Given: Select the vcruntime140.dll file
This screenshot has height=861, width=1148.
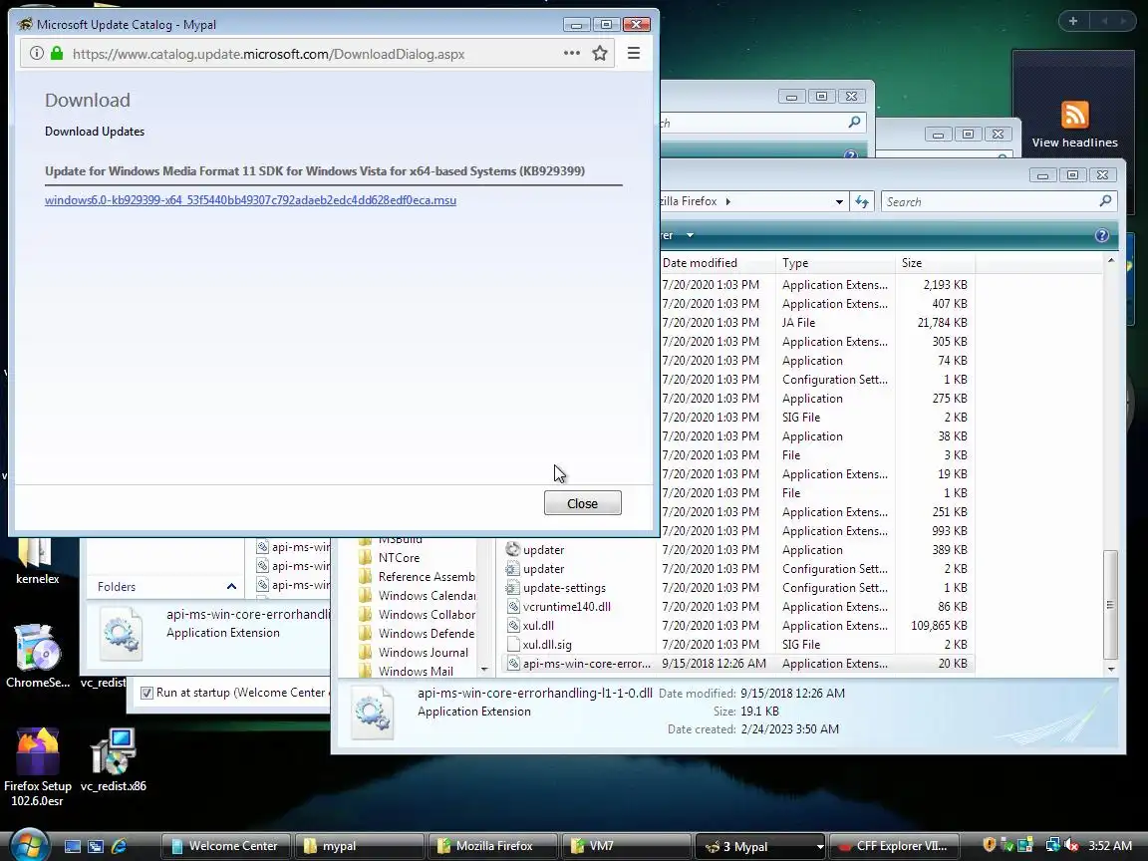Looking at the screenshot, I should pyautogui.click(x=559, y=606).
